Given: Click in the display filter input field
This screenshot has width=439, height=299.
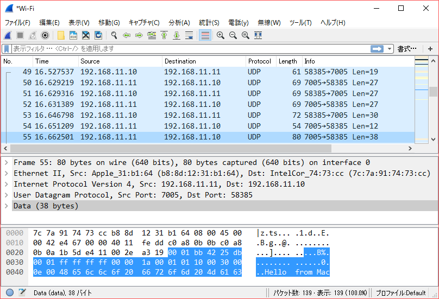Looking at the screenshot, I should [x=190, y=49].
